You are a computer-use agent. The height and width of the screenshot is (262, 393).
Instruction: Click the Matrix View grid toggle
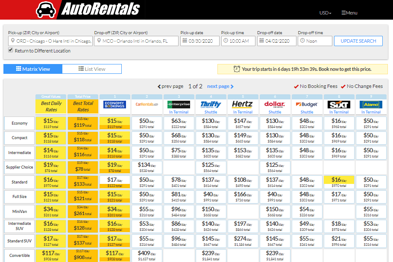tap(33, 69)
